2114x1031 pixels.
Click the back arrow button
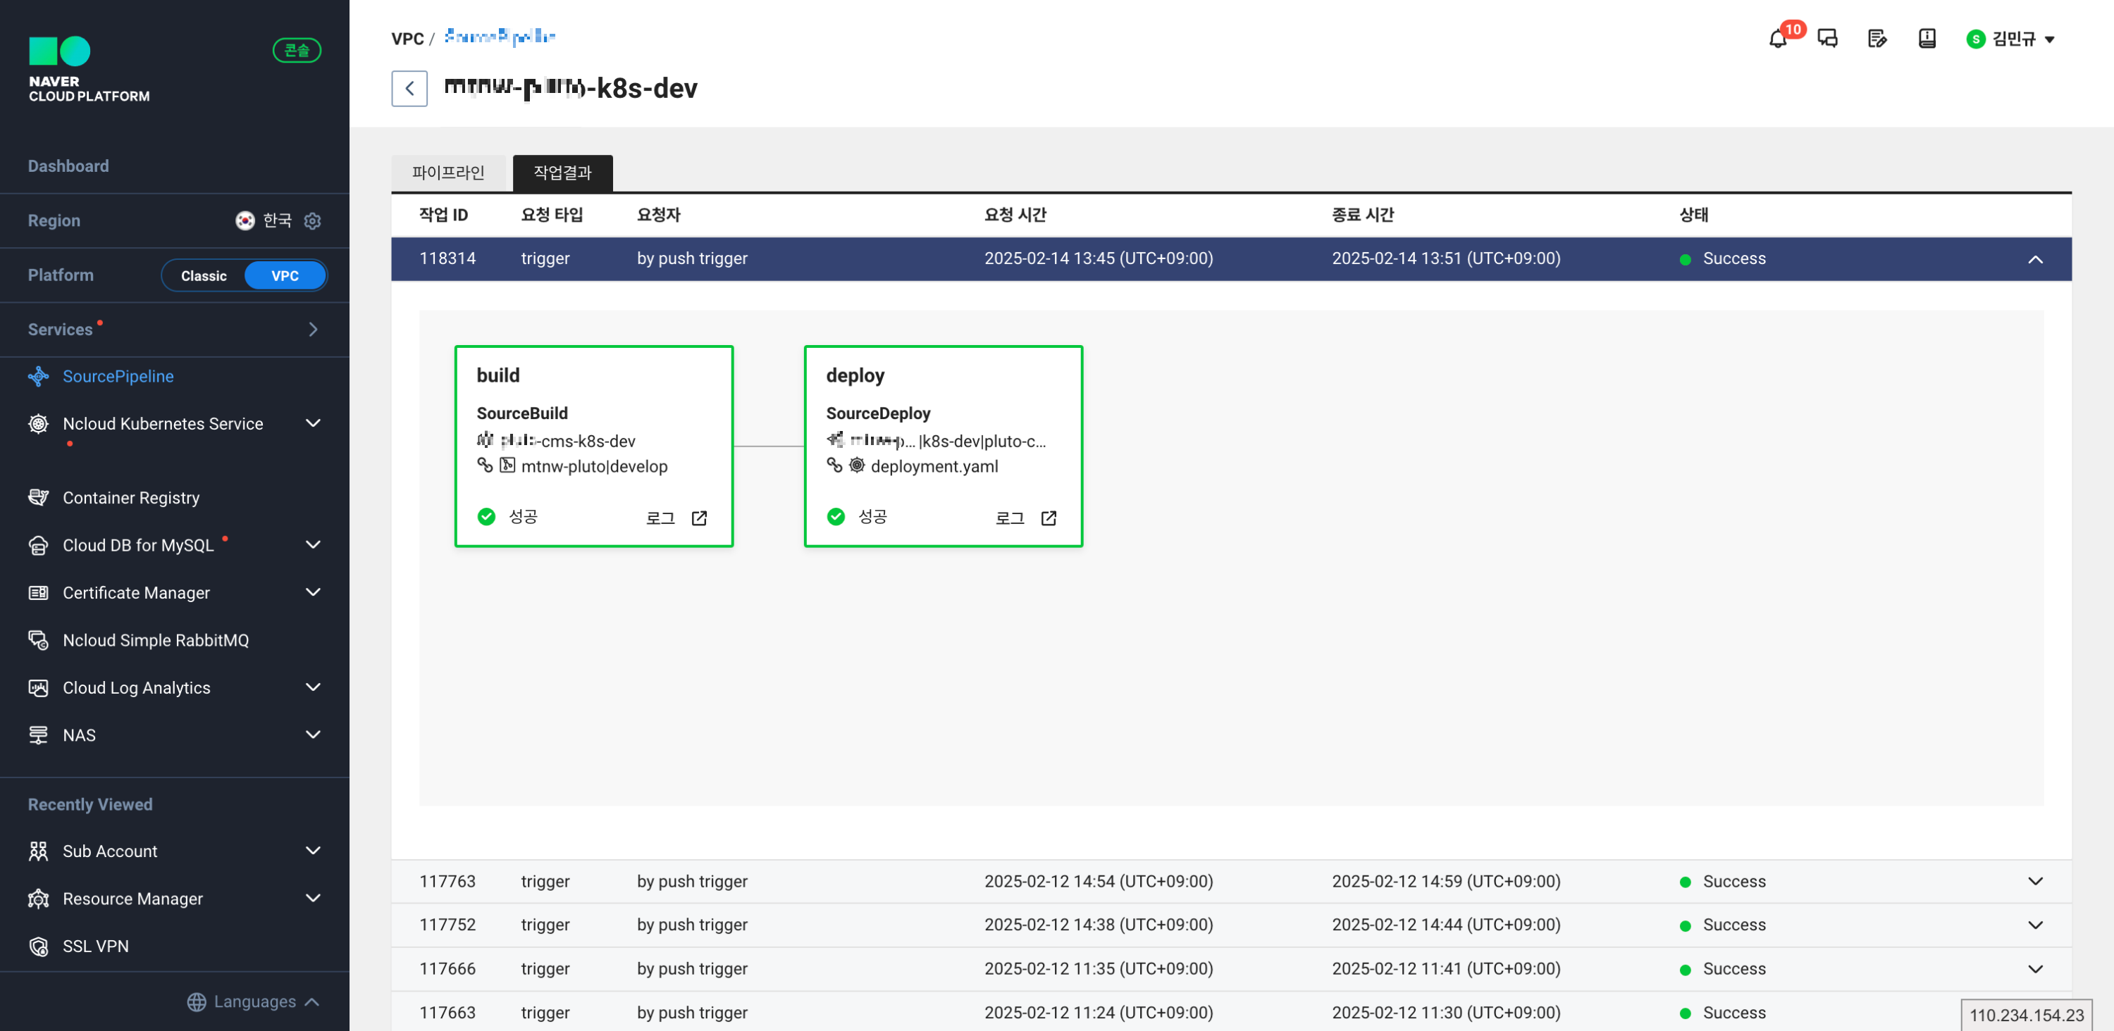click(x=409, y=89)
